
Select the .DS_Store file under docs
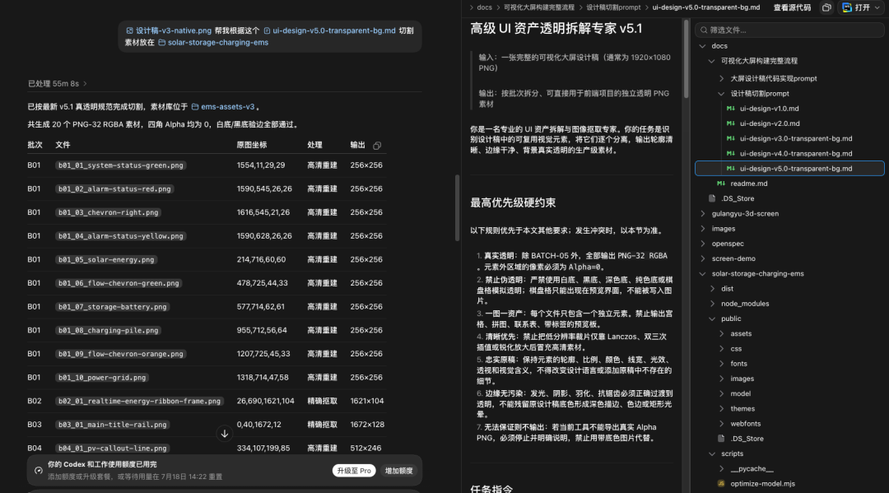click(737, 198)
